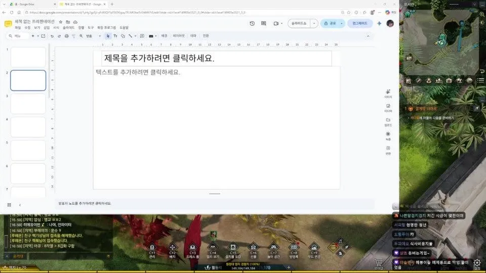Click the Share button
486x273 pixels.
coord(330,24)
